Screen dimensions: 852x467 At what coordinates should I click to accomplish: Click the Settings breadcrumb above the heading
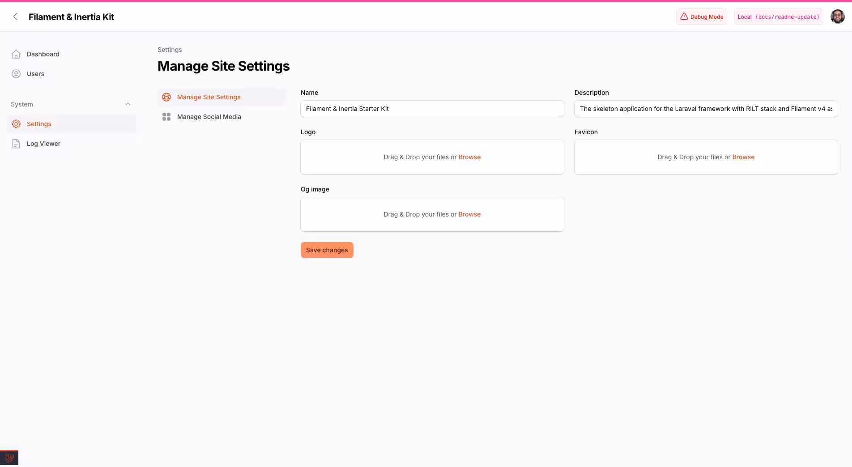[170, 50]
